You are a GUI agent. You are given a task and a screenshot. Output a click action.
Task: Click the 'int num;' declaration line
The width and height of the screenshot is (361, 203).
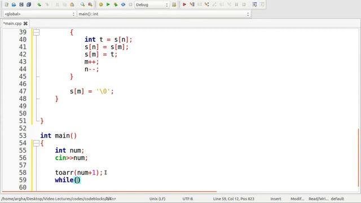(70, 151)
